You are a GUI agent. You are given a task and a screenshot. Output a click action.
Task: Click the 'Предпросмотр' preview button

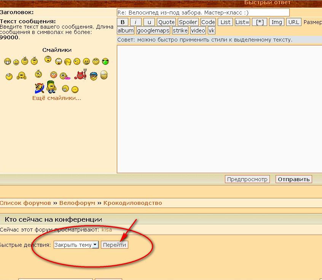coord(247,179)
